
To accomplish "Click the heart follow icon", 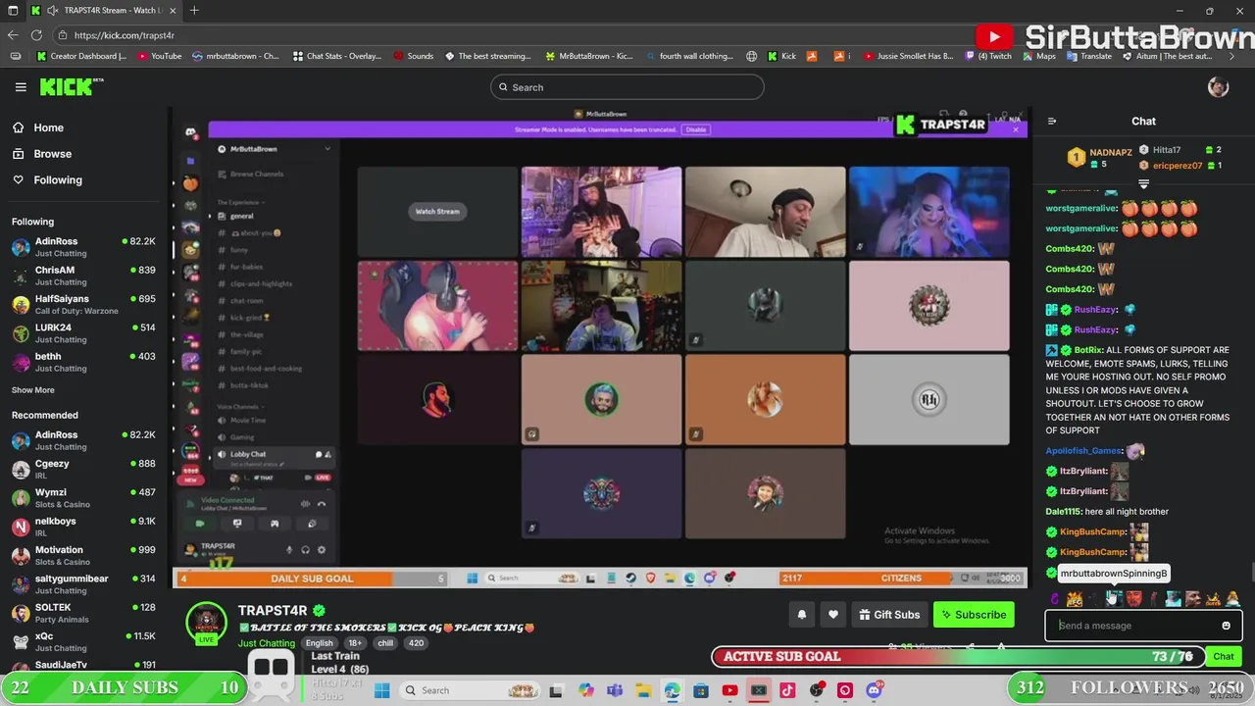I will click(x=832, y=615).
